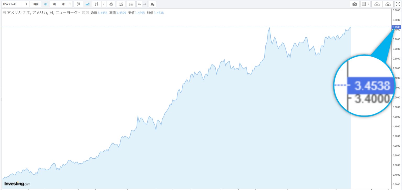This screenshot has height=190, width=402.
Task: Collapse the アメリカ 2年 legend
Action: (4, 13)
